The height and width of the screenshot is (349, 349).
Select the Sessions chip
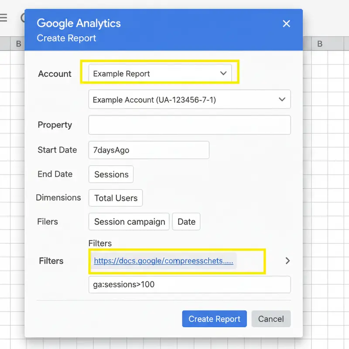point(111,174)
